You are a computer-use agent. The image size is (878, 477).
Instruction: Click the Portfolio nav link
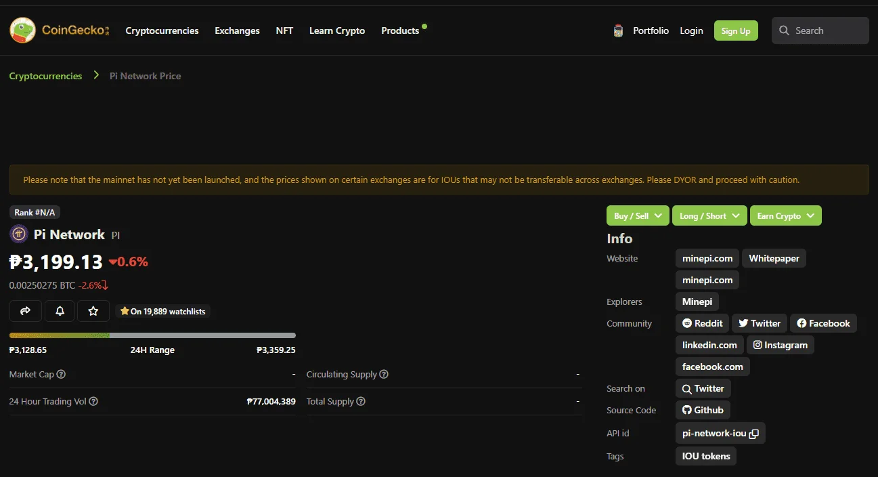click(651, 30)
